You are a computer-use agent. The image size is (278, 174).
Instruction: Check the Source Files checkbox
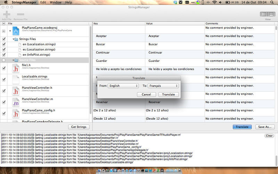click(3, 60)
